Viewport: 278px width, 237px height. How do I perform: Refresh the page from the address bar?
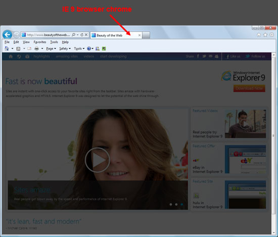82,35
